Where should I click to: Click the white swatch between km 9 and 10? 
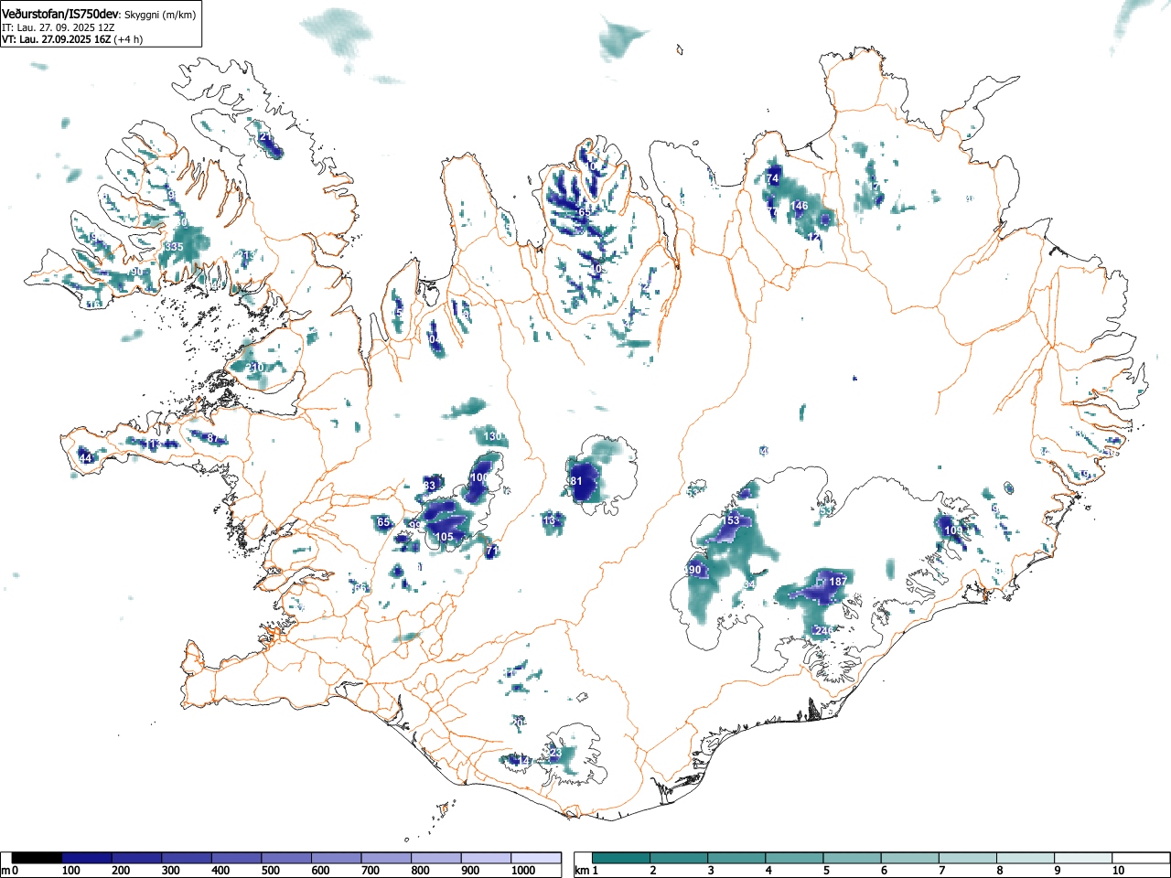coord(1084,858)
